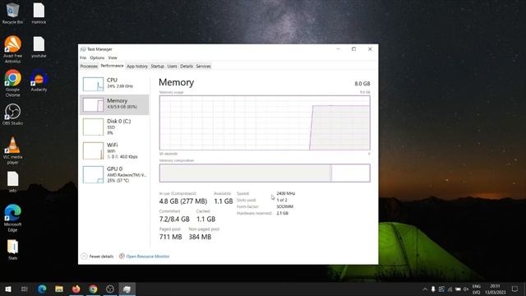Open Firefox from the taskbar
The image size is (526, 296).
click(76, 289)
